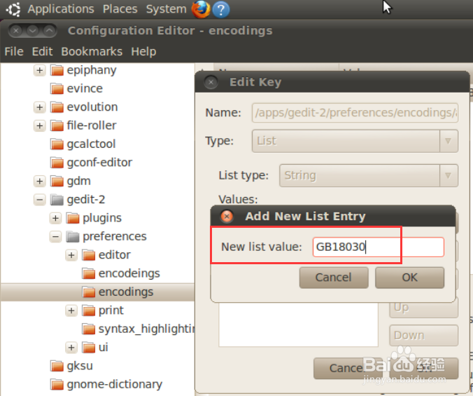Screen dimensions: 473x396
Task: Select the gcalctool tree item label
Action: (x=91, y=144)
